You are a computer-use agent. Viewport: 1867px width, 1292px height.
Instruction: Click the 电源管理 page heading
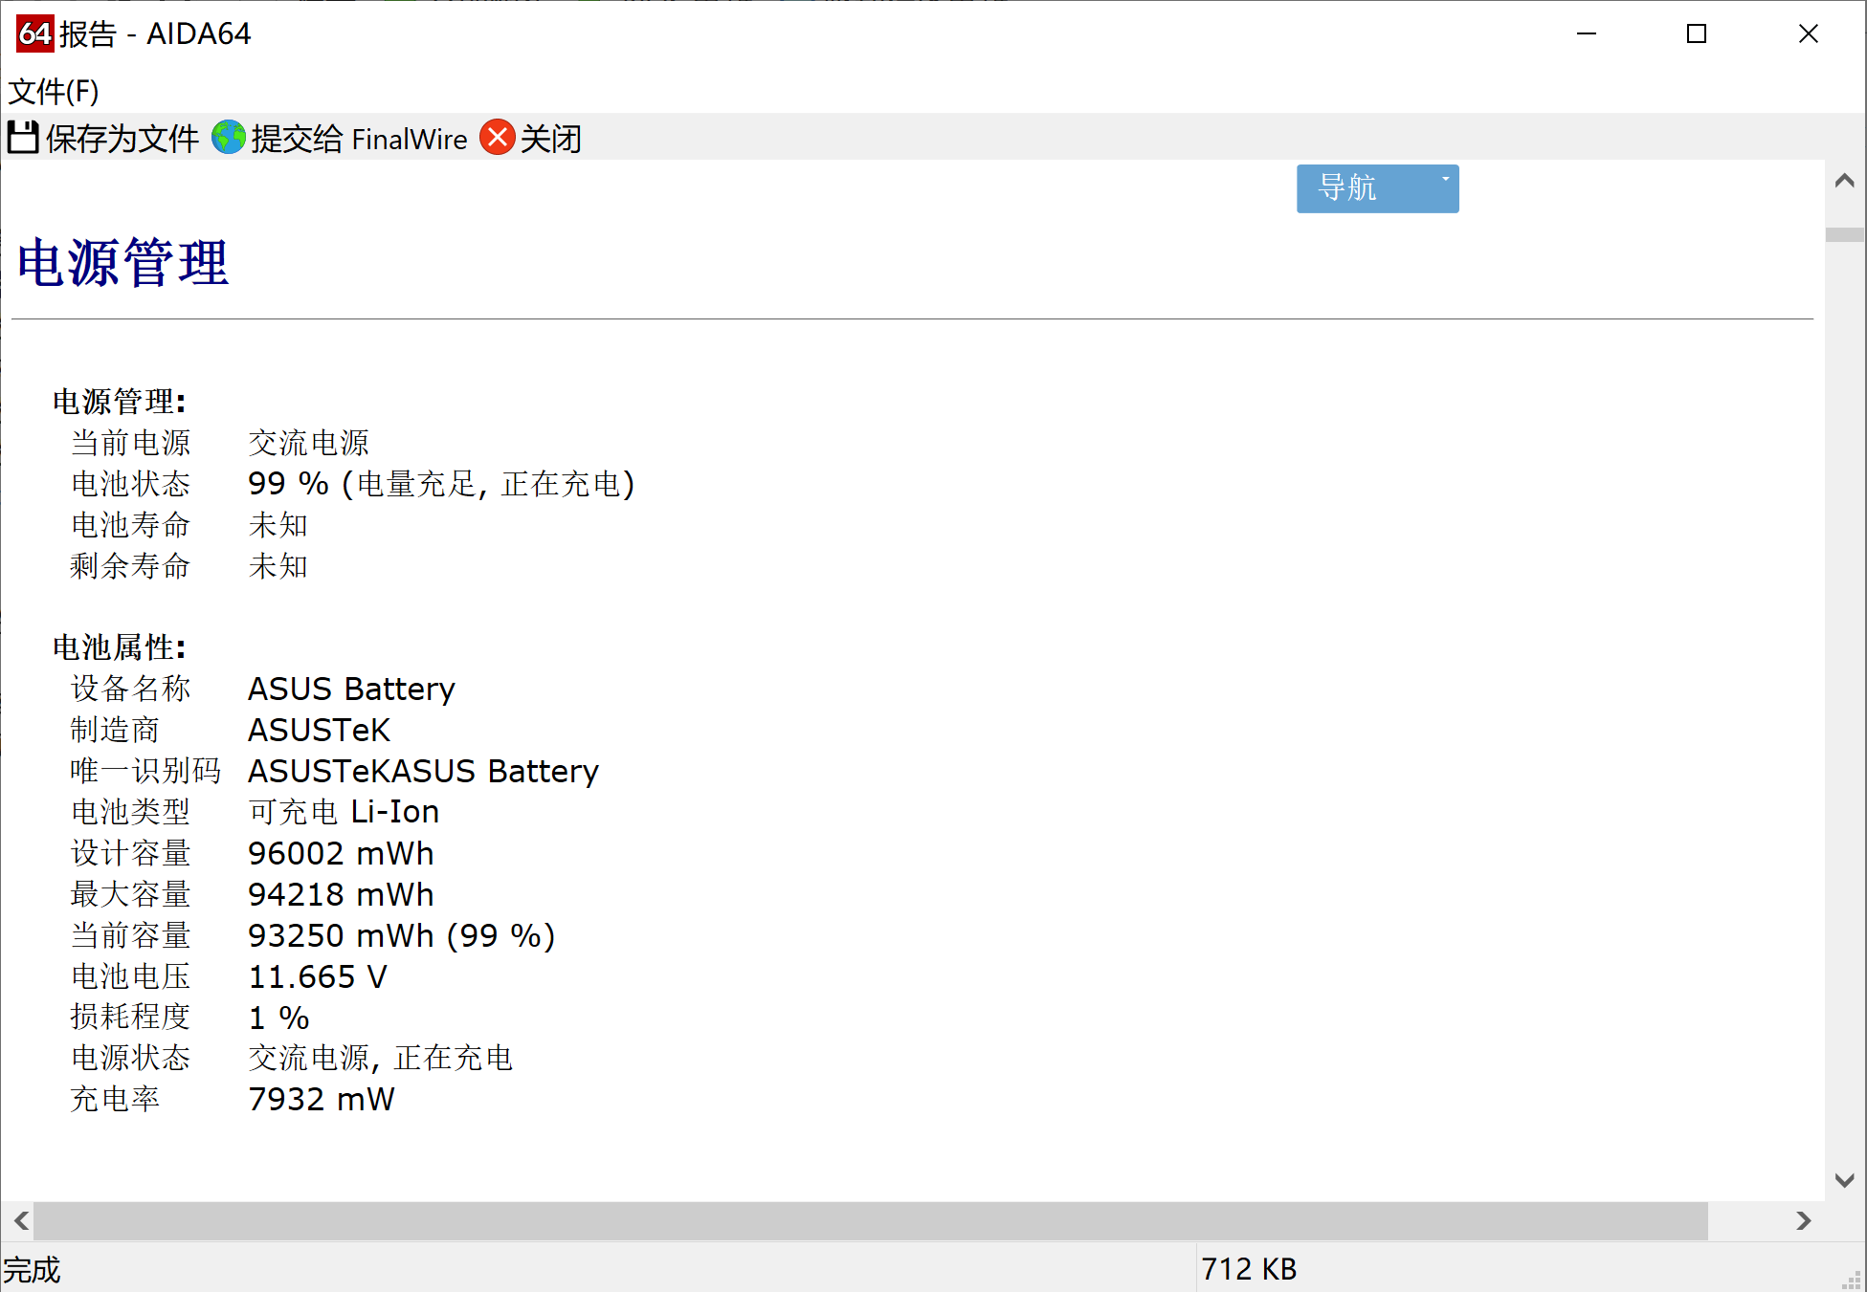tap(123, 263)
